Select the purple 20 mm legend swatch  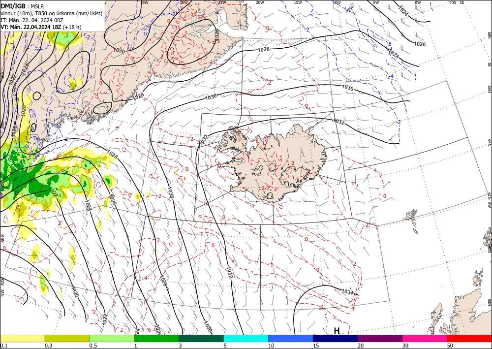click(380, 338)
